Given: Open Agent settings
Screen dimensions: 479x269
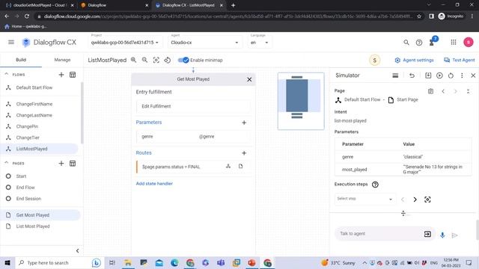Looking at the screenshot, I should (x=414, y=60).
